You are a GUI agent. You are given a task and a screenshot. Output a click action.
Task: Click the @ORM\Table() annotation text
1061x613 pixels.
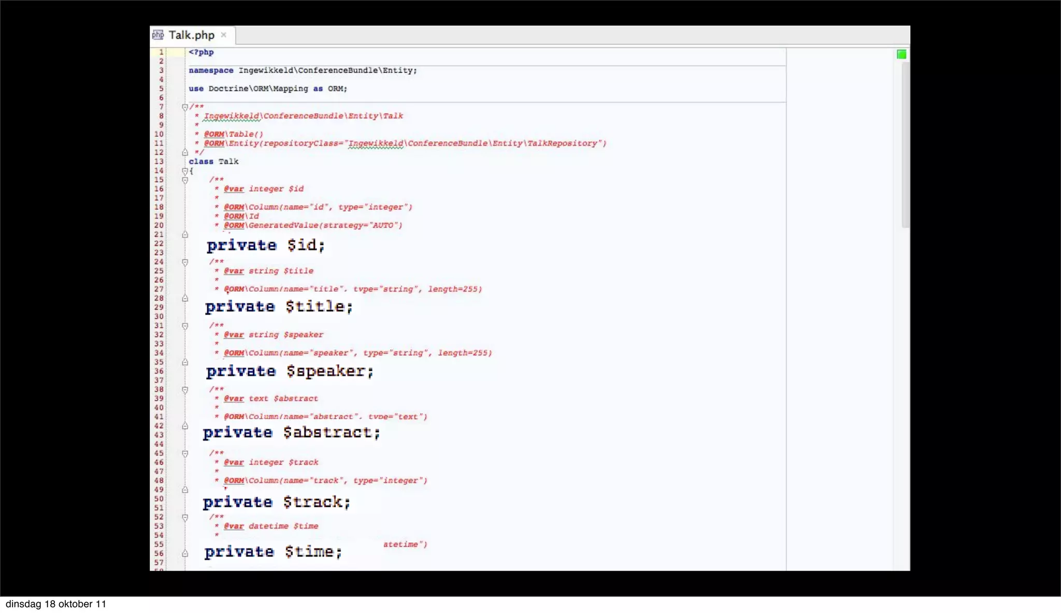point(233,134)
